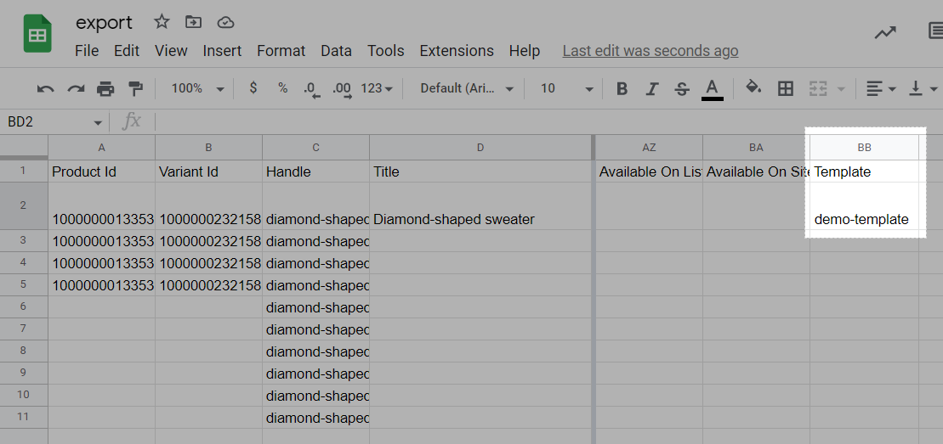The width and height of the screenshot is (943, 444).
Task: Click the undo arrow icon
Action: coord(45,89)
